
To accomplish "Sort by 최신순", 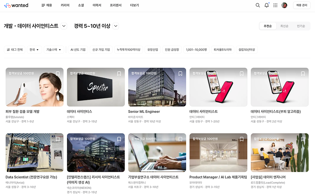I will coord(285,26).
